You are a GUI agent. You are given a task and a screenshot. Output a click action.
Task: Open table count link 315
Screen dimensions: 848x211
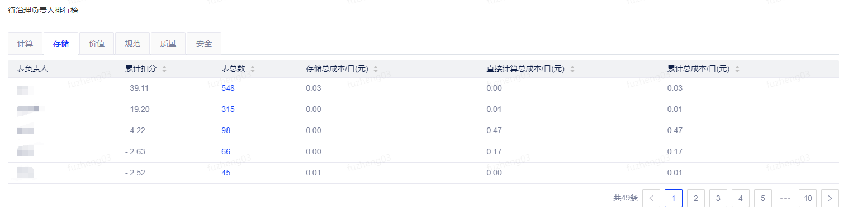(228, 109)
